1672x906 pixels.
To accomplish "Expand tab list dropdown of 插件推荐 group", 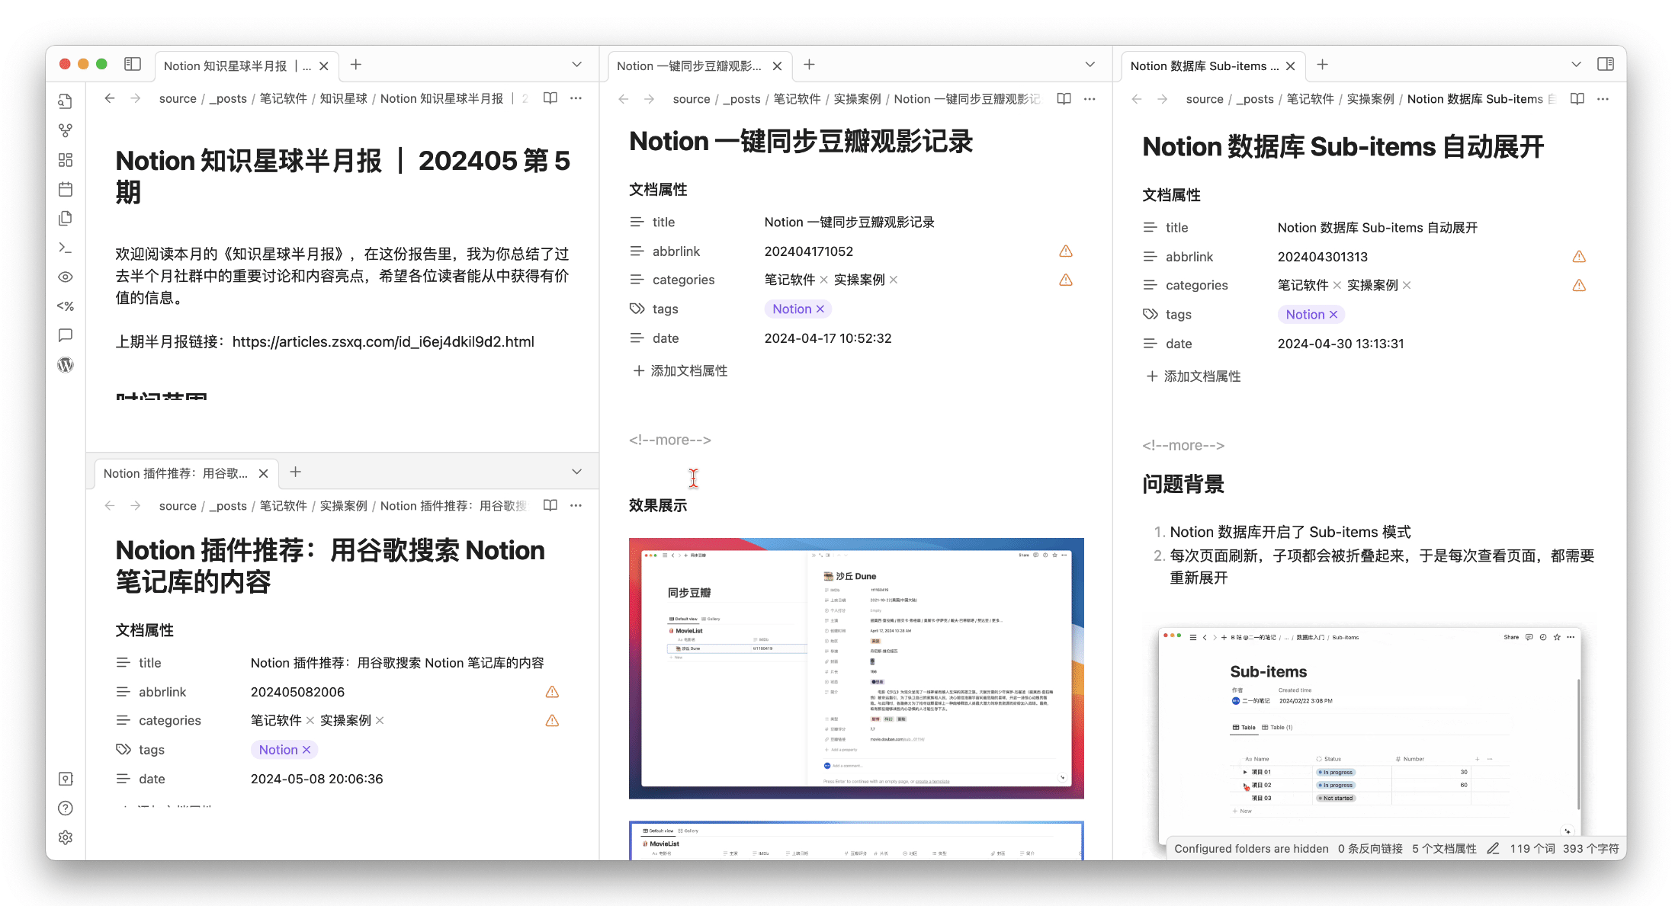I will (577, 472).
